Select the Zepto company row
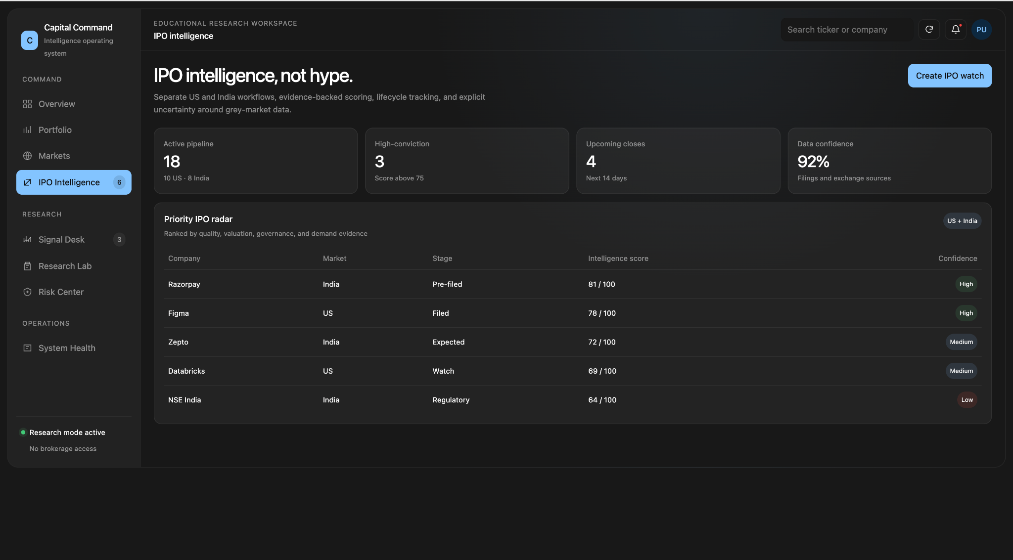Image resolution: width=1013 pixels, height=560 pixels. tap(573, 342)
